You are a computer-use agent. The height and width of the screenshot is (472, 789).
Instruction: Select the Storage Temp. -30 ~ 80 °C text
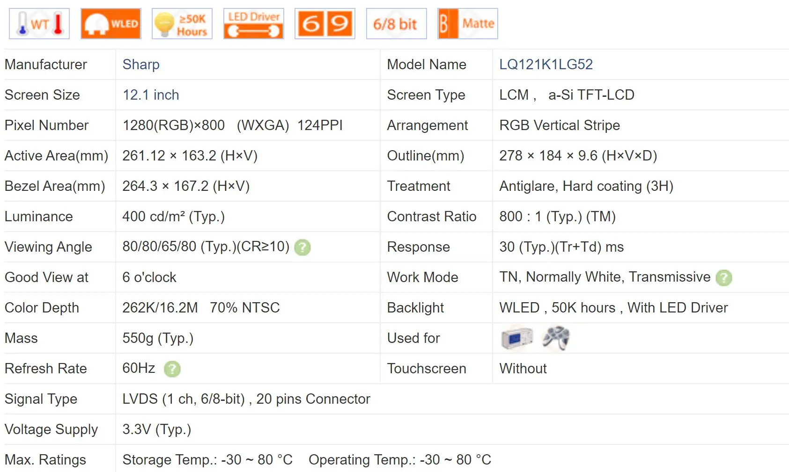(207, 460)
